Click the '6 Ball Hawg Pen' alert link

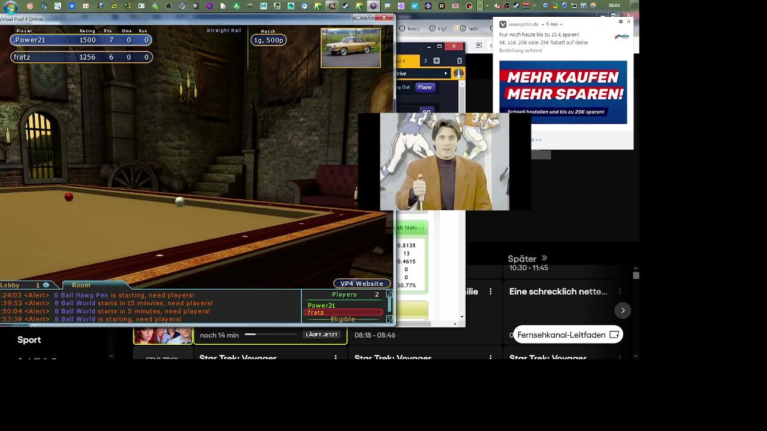click(124, 295)
